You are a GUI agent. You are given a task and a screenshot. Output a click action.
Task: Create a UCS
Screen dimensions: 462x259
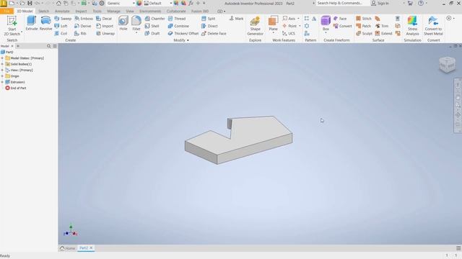pyautogui.click(x=289, y=34)
